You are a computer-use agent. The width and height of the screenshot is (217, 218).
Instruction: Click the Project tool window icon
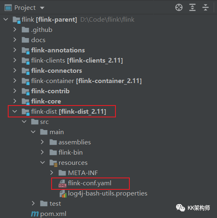point(8,8)
